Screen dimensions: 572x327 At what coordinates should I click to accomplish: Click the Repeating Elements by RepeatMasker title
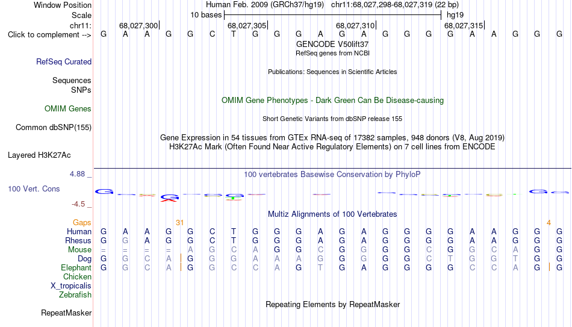coord(333,304)
